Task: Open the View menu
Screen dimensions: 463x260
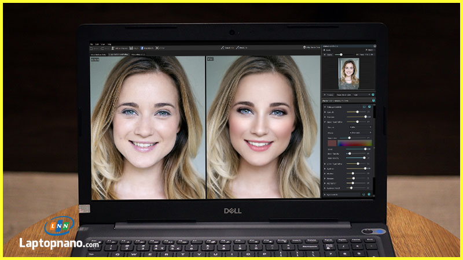Action: coord(103,44)
